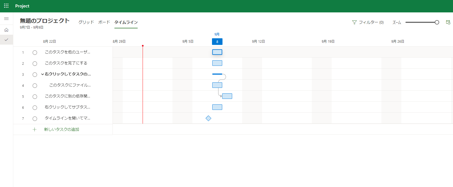
Task: Check the completion circle for task 5
Action: (35, 97)
